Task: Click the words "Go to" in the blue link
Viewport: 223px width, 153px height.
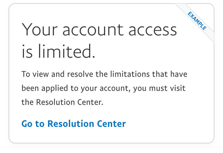Action: [x=33, y=124]
